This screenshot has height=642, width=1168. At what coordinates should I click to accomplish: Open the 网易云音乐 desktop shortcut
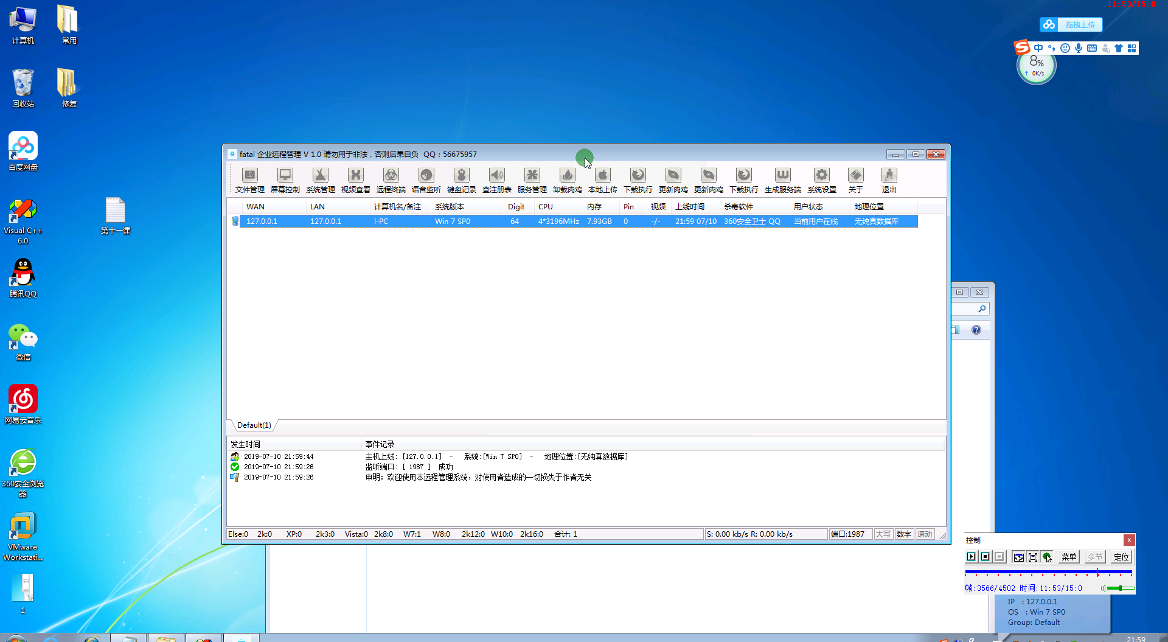(23, 405)
